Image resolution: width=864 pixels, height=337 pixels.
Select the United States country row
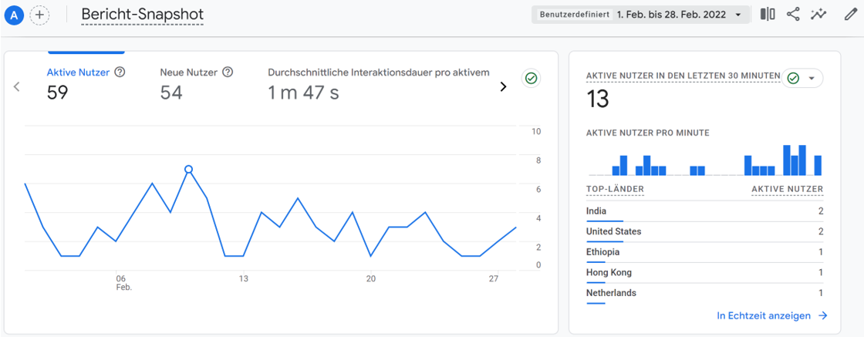coord(705,232)
